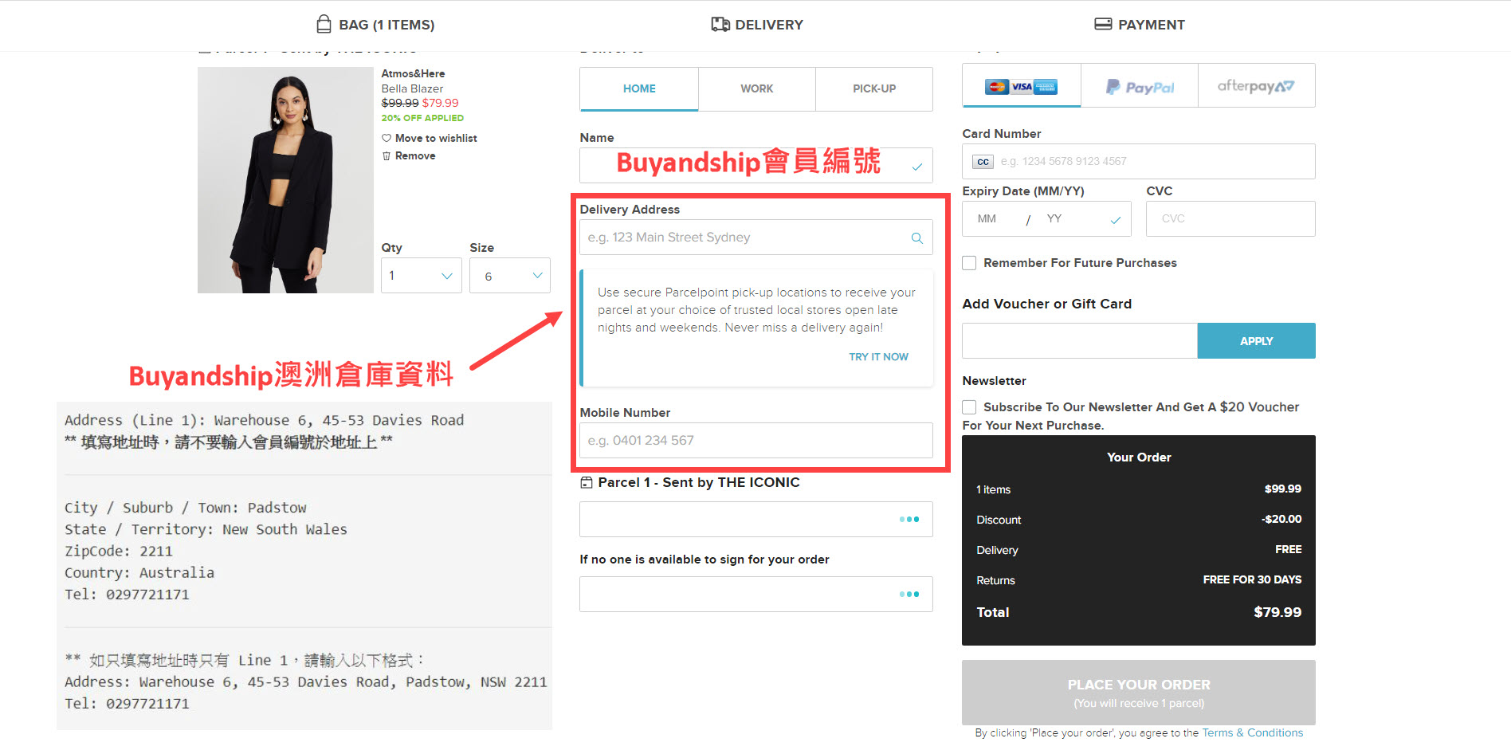Image resolution: width=1511 pixels, height=750 pixels.
Task: Switch to the WORK delivery tab
Action: (x=756, y=88)
